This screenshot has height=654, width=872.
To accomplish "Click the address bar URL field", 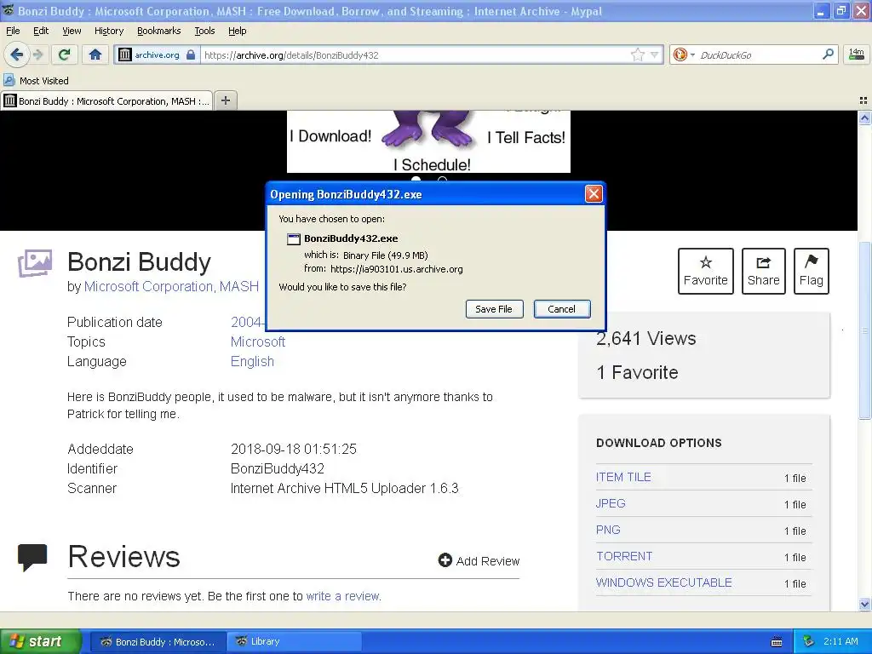I will point(415,54).
